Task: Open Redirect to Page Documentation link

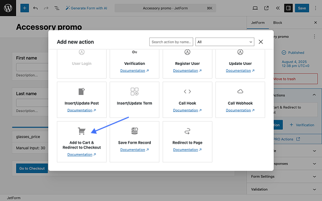Action: (x=187, y=150)
